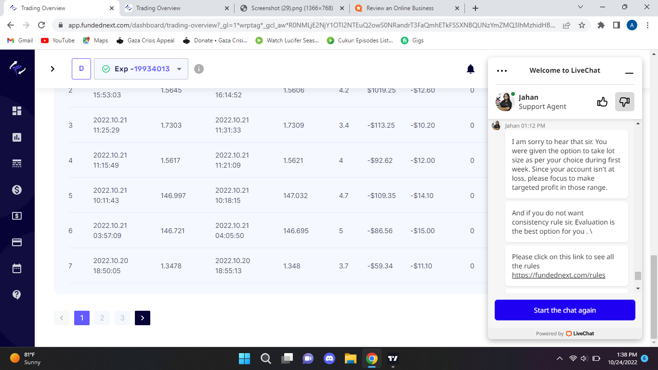
Task: Open the help question mark icon
Action: click(x=17, y=294)
